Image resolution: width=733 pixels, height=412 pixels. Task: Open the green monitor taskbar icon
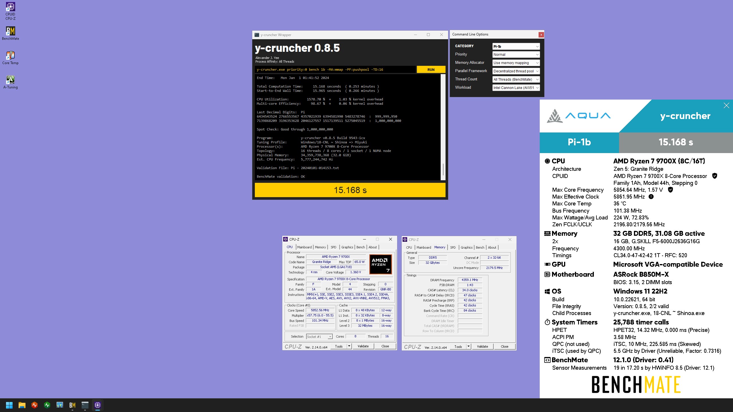tap(47, 405)
